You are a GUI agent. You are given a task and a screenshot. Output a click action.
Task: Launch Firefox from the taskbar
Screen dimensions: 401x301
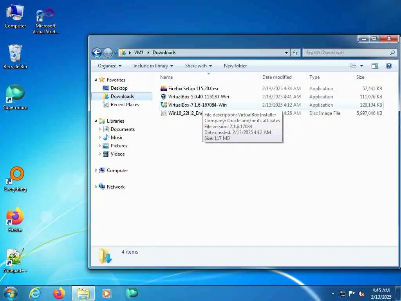pos(59,293)
